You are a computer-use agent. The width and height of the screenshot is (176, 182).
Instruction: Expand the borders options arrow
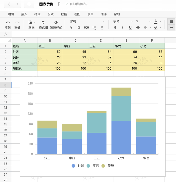pos(150,28)
